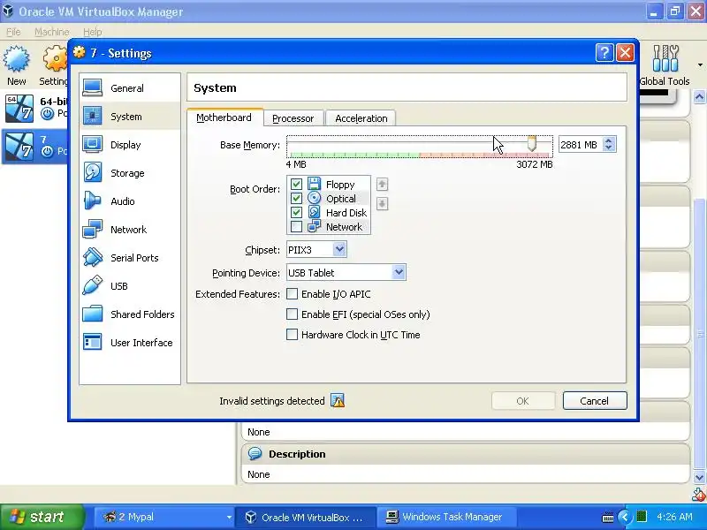Switch to Windows Task Manager taskbar button
This screenshot has width=707, height=530.
coord(448,517)
